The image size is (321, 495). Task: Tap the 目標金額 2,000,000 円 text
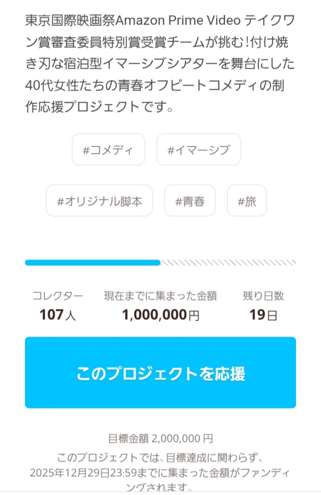[x=160, y=438]
